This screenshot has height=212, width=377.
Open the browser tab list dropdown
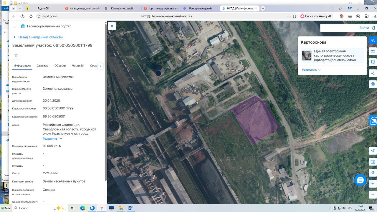point(20,9)
